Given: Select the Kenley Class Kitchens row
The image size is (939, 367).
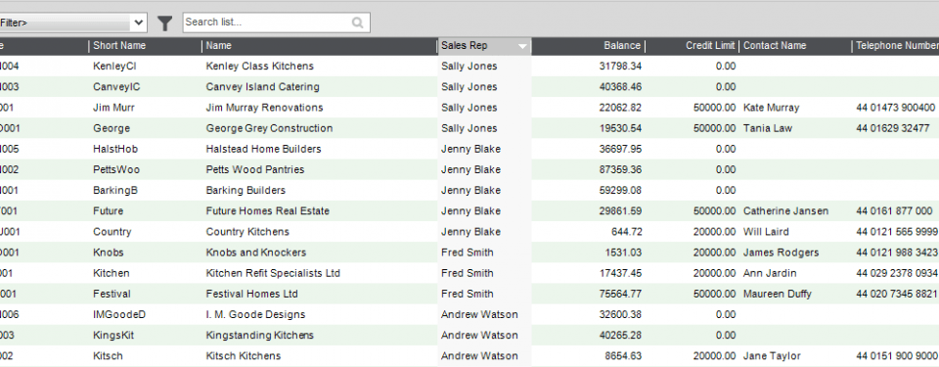Looking at the screenshot, I should coord(469,66).
